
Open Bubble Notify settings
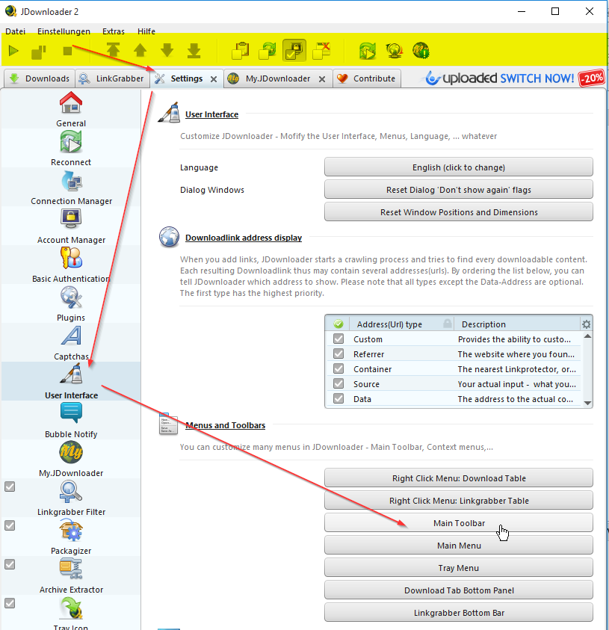tap(71, 421)
